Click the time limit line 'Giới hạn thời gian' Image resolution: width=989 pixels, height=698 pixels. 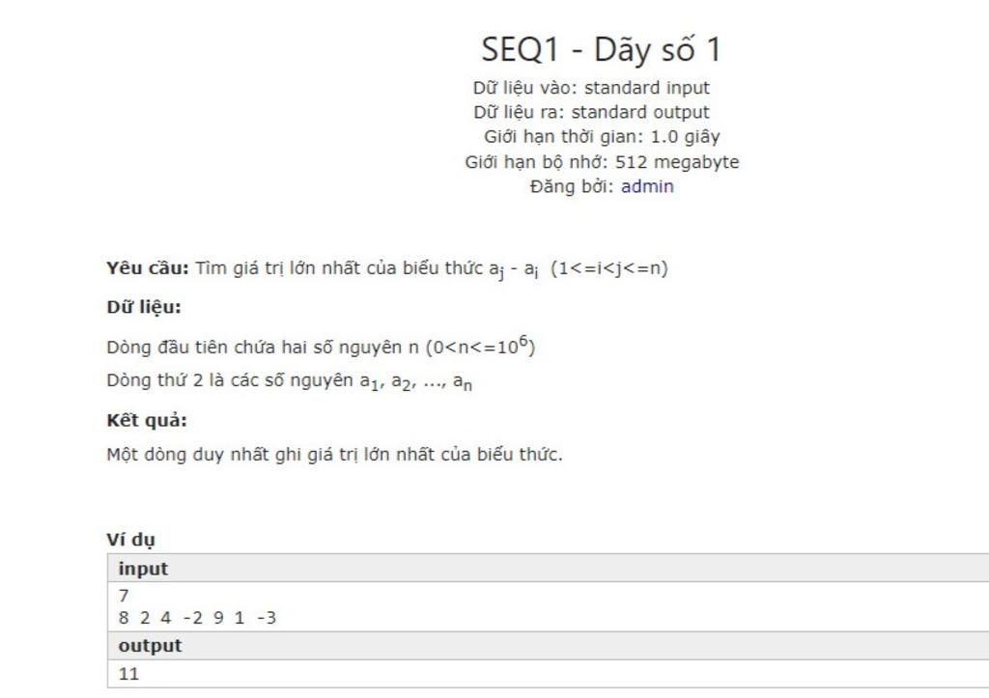602,137
